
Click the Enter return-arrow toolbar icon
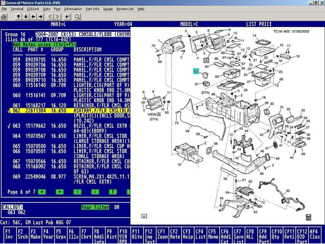click(x=67, y=17)
